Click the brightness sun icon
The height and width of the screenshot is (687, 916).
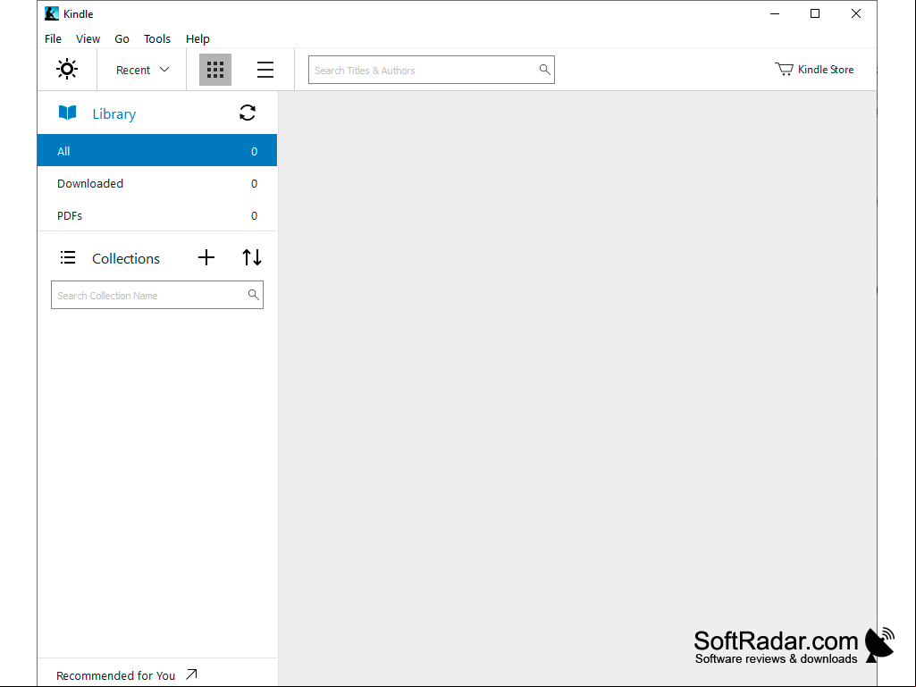click(67, 69)
